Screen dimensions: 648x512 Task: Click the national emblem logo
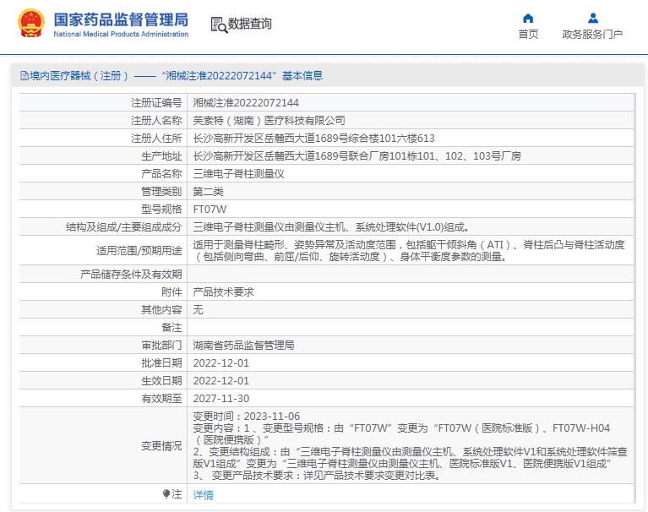(x=31, y=23)
